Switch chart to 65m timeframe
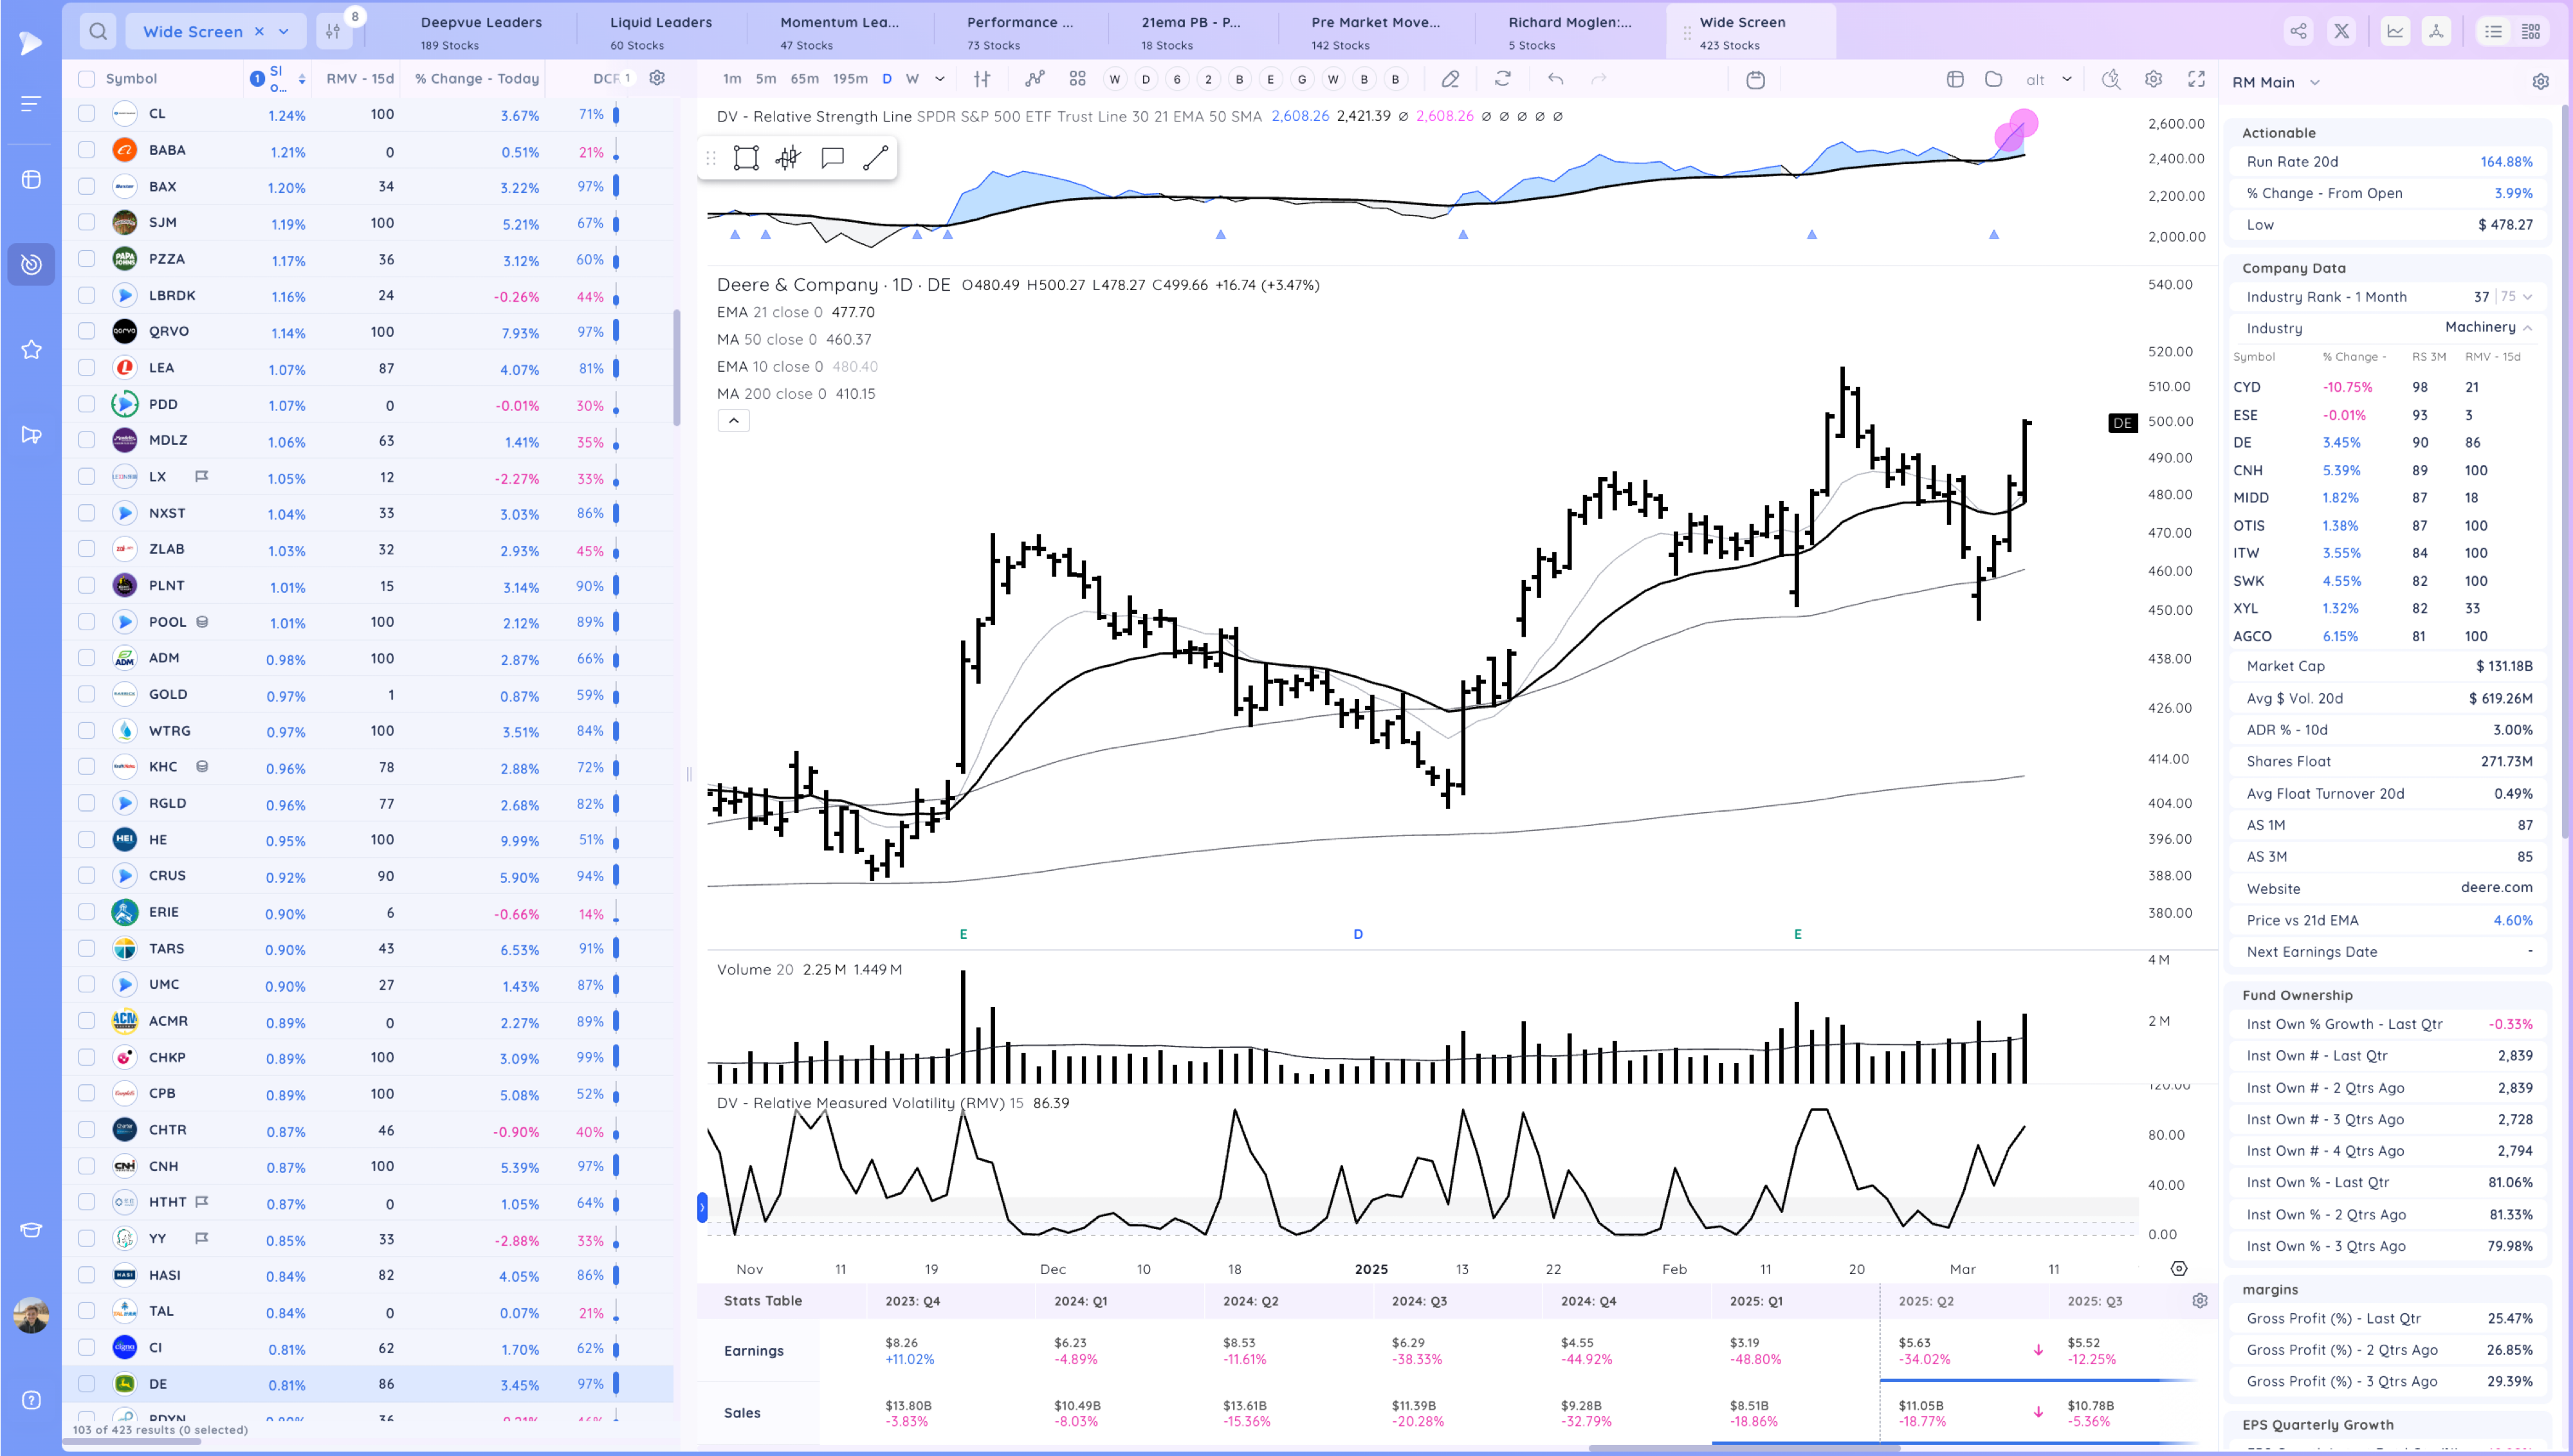Image resolution: width=2573 pixels, height=1456 pixels. [x=804, y=79]
